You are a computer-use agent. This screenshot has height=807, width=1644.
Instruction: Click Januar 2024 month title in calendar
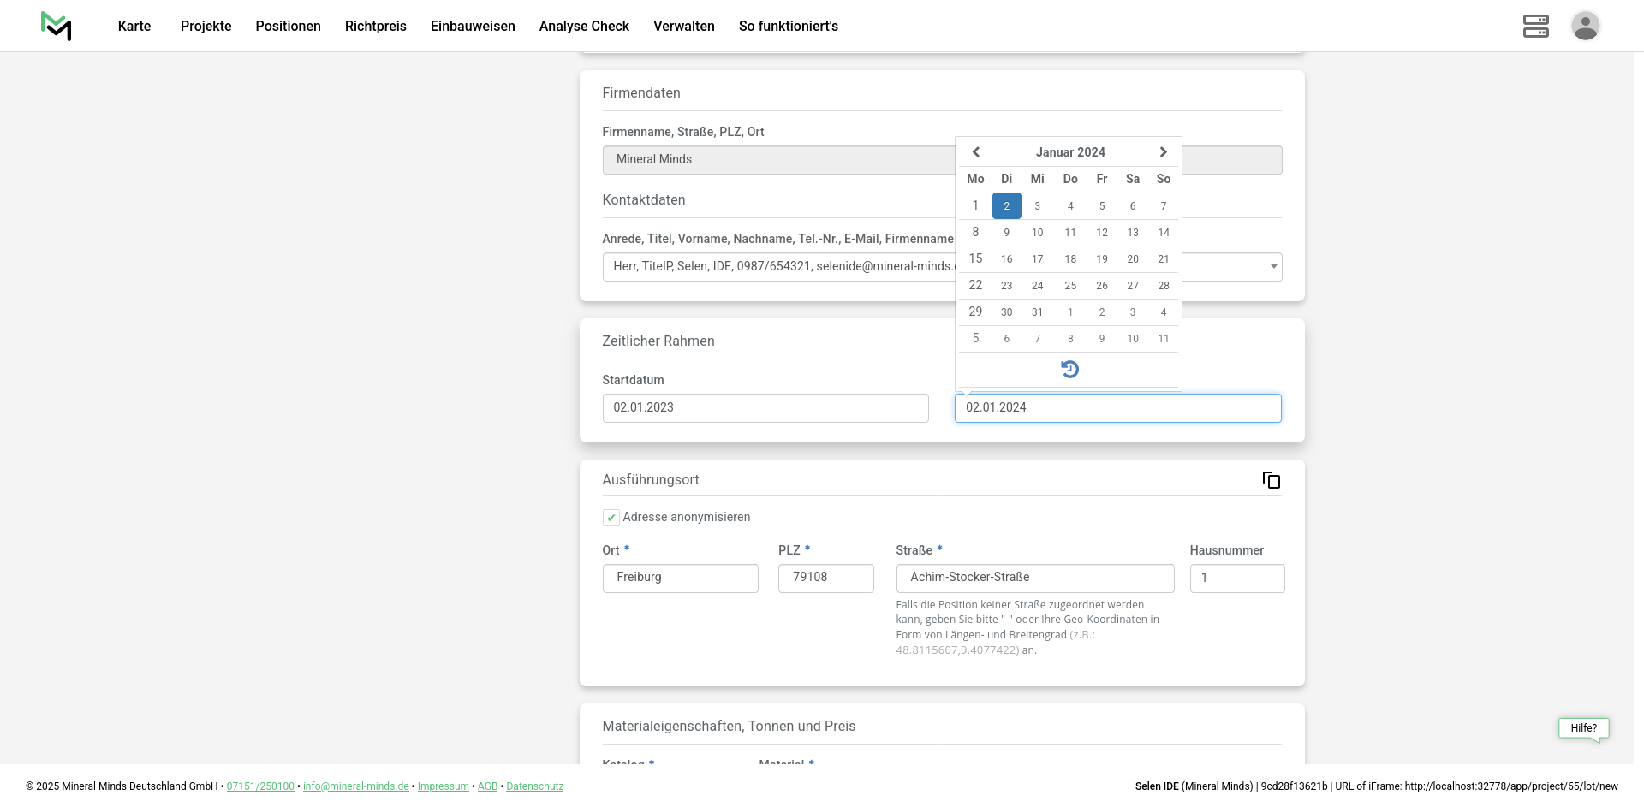[1070, 152]
